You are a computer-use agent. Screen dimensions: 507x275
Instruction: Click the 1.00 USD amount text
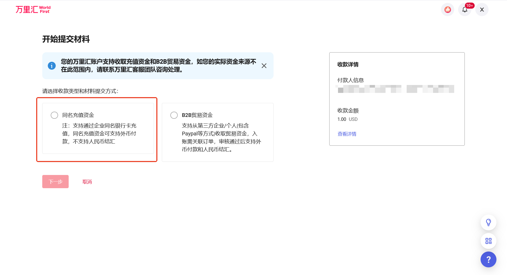[x=347, y=119]
